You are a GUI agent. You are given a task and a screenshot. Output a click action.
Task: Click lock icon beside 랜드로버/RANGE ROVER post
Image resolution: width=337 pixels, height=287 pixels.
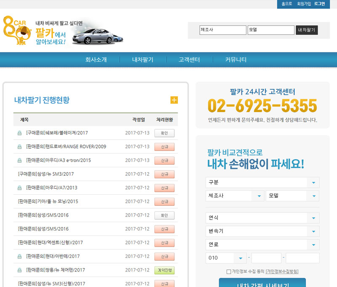19,147
